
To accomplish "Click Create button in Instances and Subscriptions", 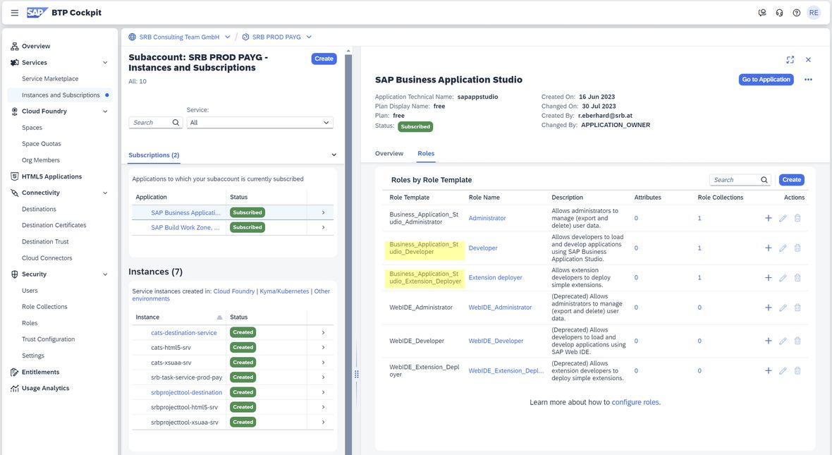I will click(x=324, y=59).
